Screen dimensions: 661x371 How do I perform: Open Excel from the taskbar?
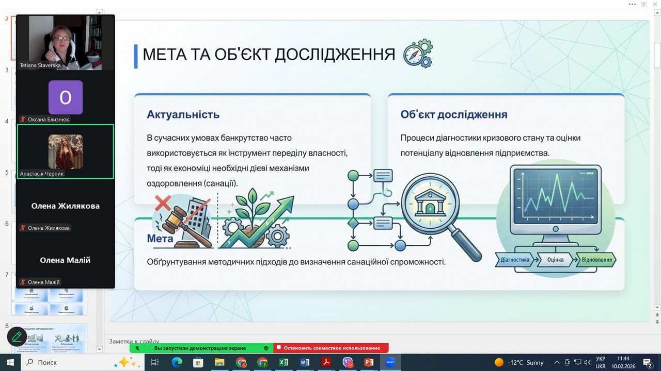[x=284, y=362]
